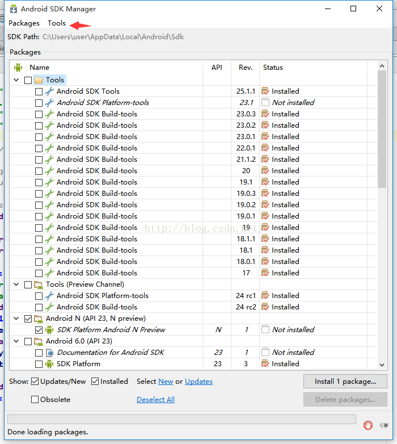Click the Documentation for Android SDK icon
397x444 pixels.
pyautogui.click(x=49, y=353)
